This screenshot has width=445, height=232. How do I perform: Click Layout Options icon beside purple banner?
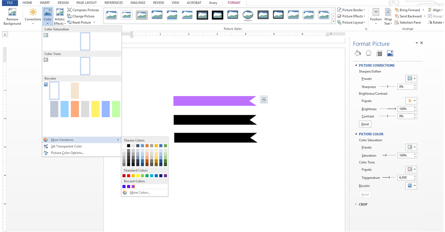tap(264, 99)
